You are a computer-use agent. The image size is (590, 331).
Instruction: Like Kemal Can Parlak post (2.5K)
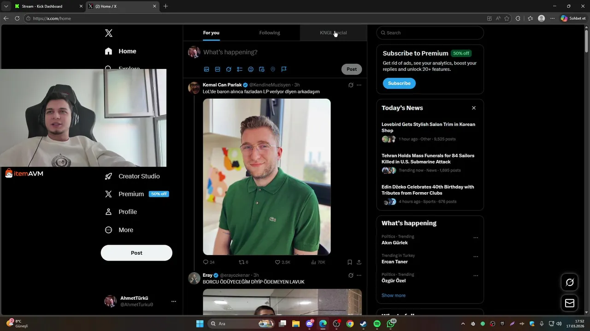283,262
